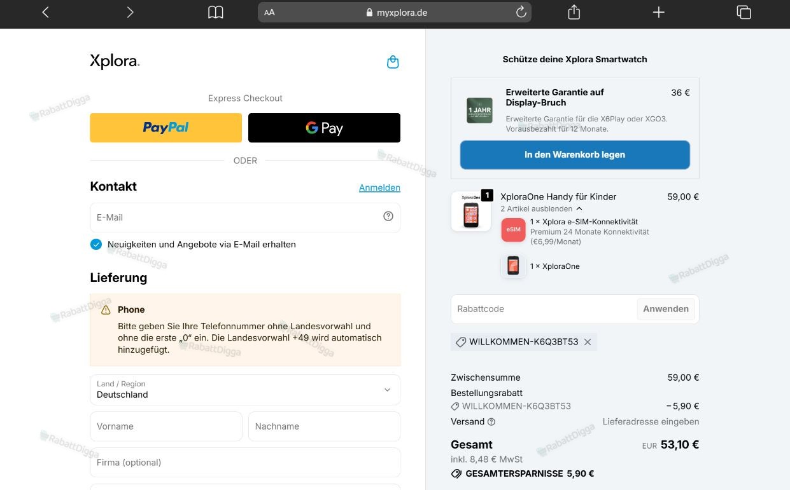The height and width of the screenshot is (490, 790).
Task: Tap the Safari forward arrow
Action: coord(130,12)
